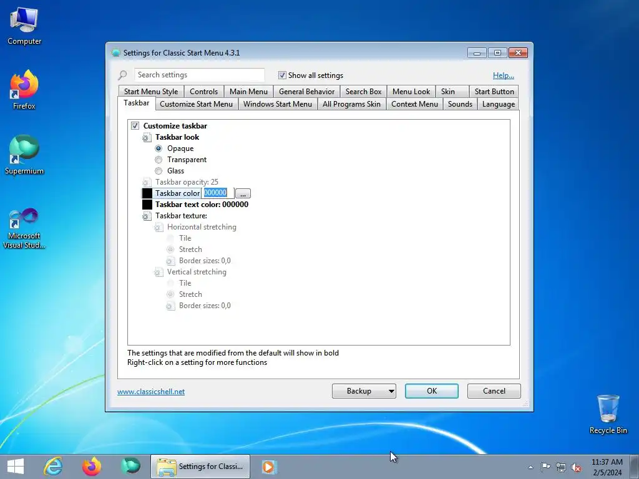639x479 pixels.
Task: Select Stretch under Vertical stretching
Action: [x=170, y=294]
